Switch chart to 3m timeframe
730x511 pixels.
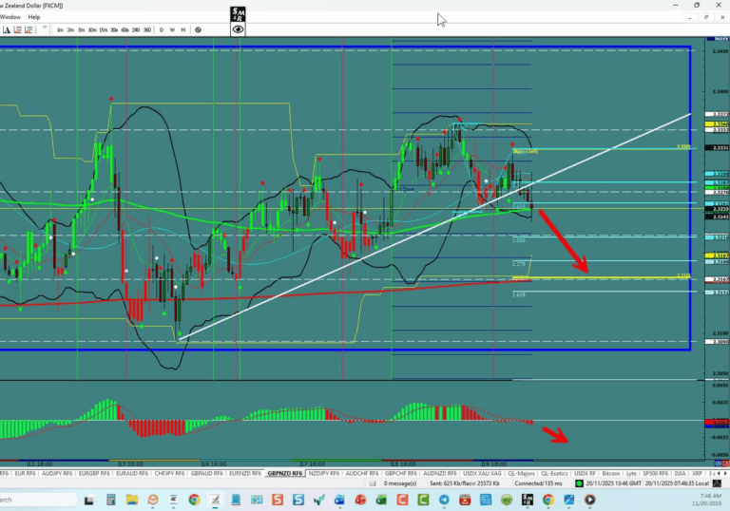pos(70,29)
